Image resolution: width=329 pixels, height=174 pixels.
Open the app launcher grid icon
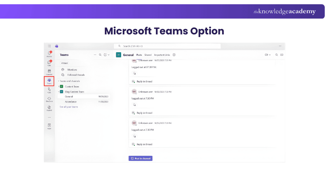(49, 46)
